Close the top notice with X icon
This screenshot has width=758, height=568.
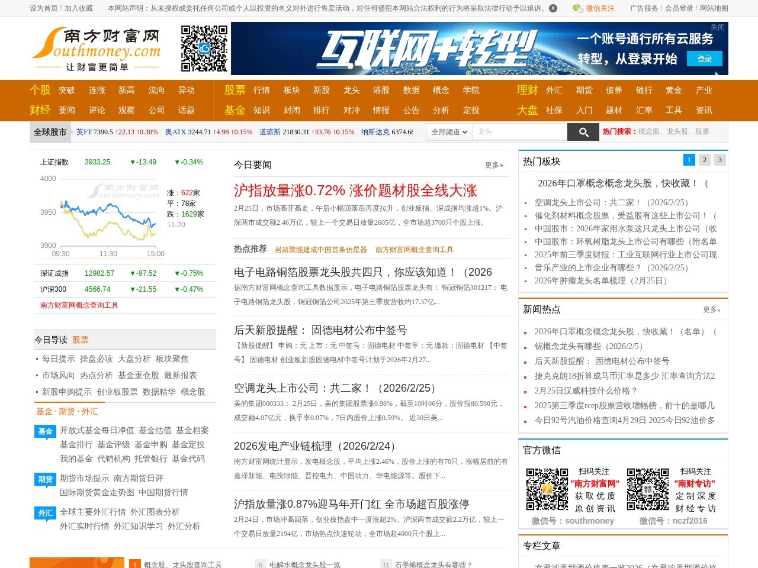click(553, 8)
